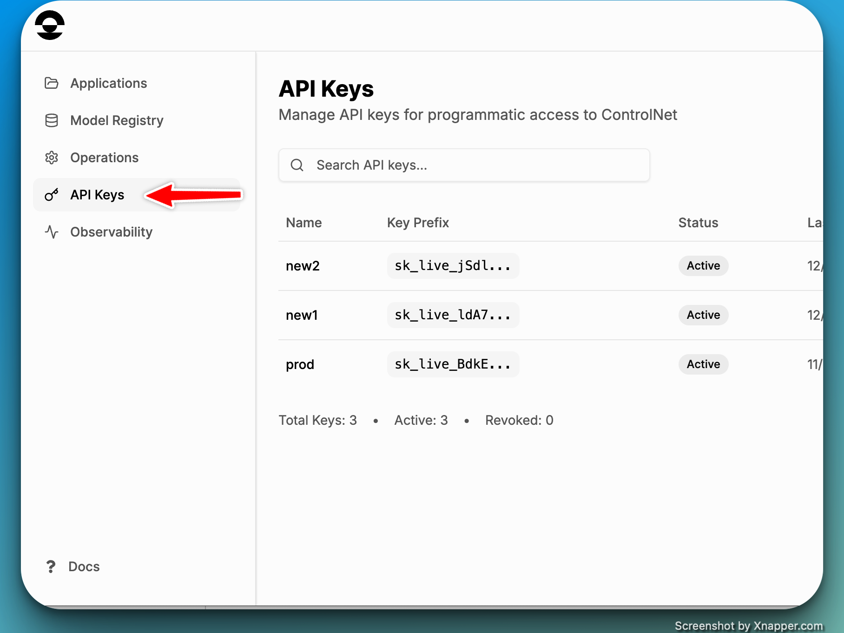844x633 pixels.
Task: Click the Name column header
Action: pyautogui.click(x=303, y=223)
